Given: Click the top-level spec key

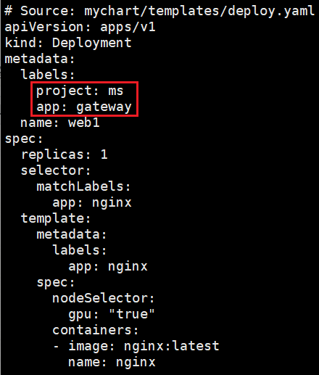Looking at the screenshot, I should [x=24, y=139].
